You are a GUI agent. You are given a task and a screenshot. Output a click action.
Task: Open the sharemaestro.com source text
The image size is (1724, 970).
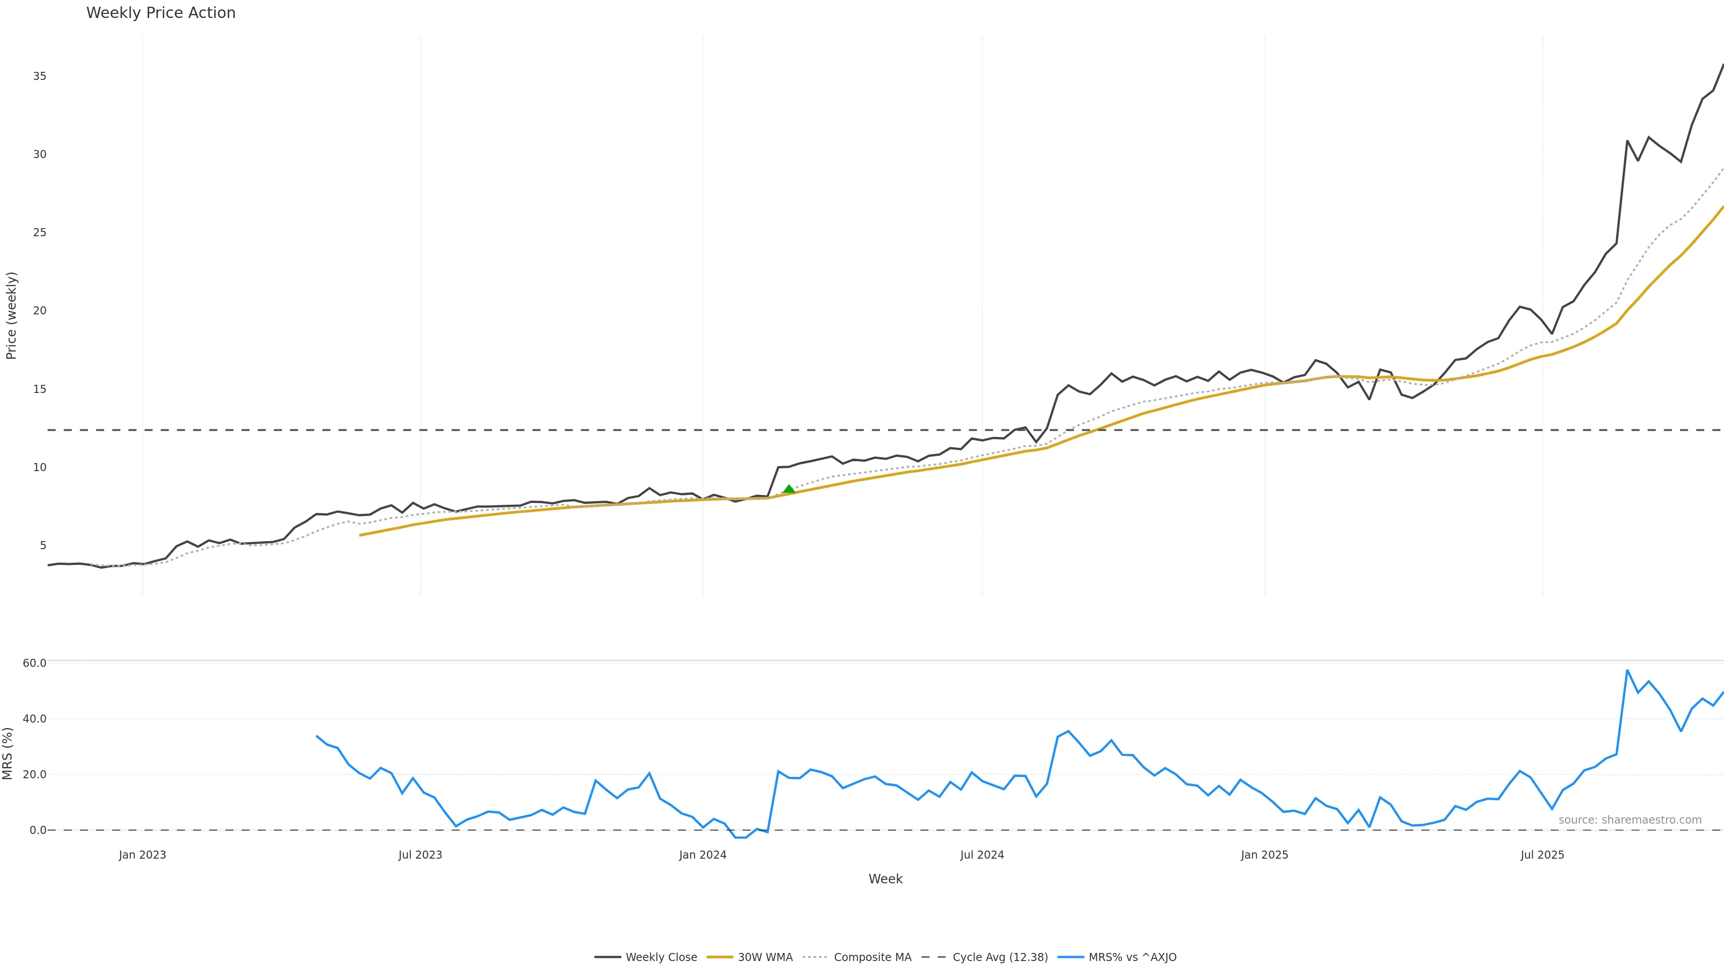click(1630, 820)
